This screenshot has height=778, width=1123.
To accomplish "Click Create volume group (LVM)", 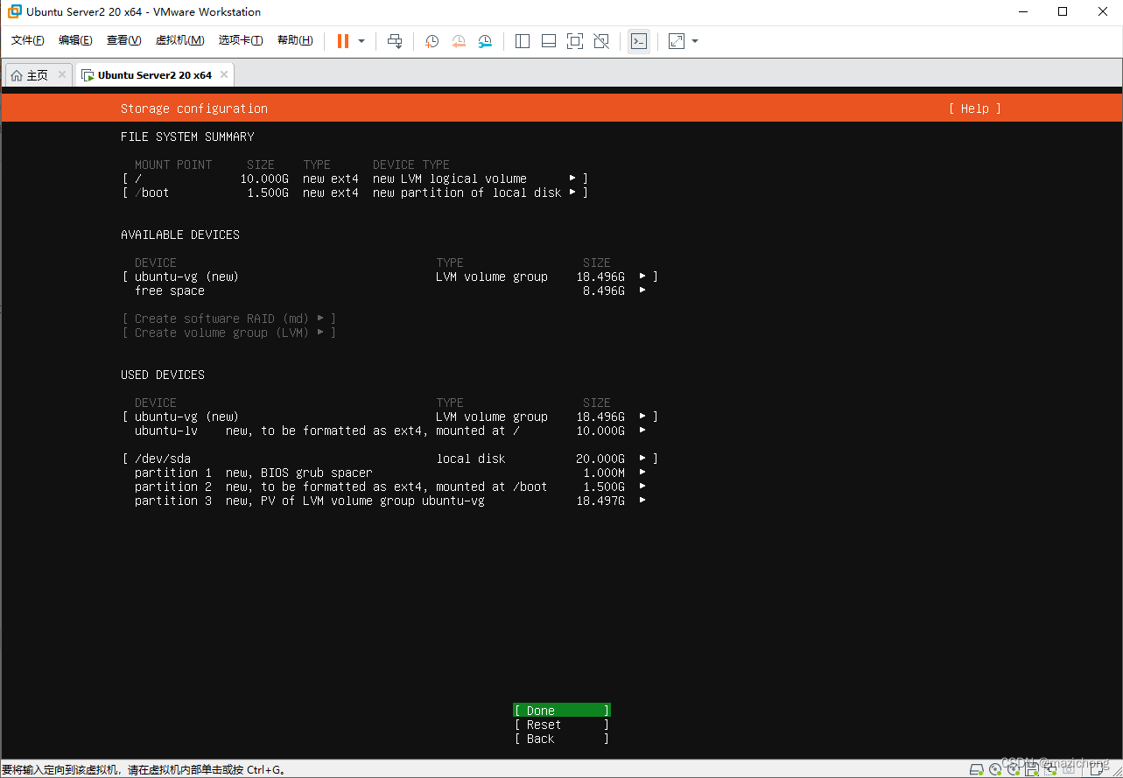I will [229, 333].
